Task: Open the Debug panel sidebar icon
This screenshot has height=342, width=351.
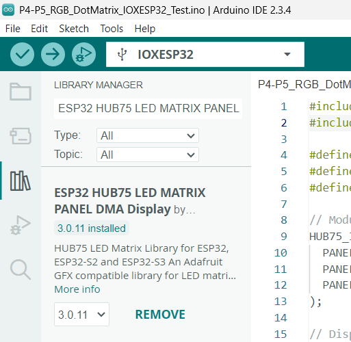Action: 21,225
